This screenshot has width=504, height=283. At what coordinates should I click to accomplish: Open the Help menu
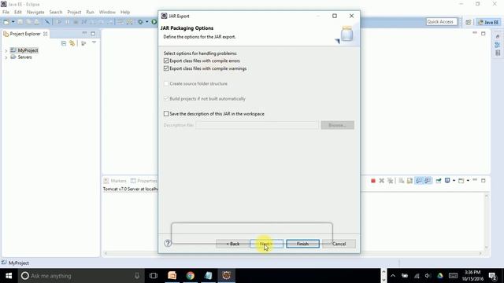[x=125, y=13]
